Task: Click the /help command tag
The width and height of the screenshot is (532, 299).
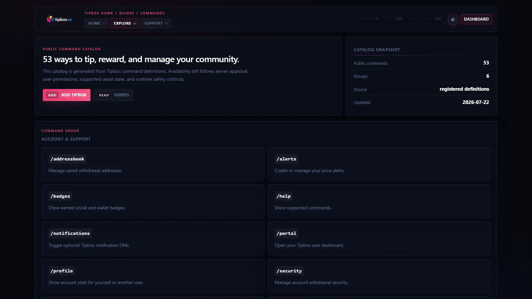Action: pos(284,196)
